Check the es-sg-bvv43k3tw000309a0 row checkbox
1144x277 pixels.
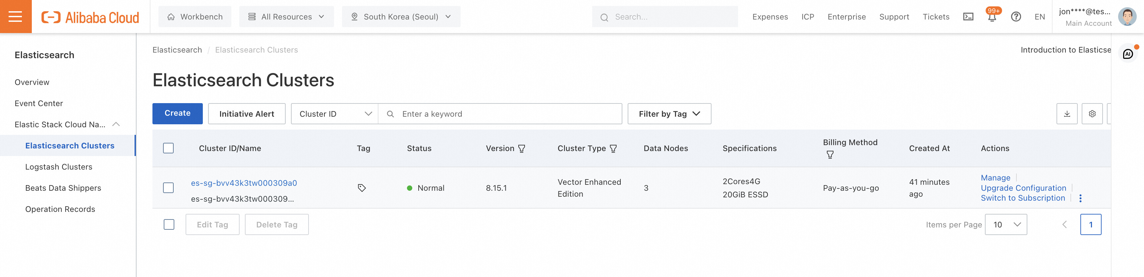[168, 188]
